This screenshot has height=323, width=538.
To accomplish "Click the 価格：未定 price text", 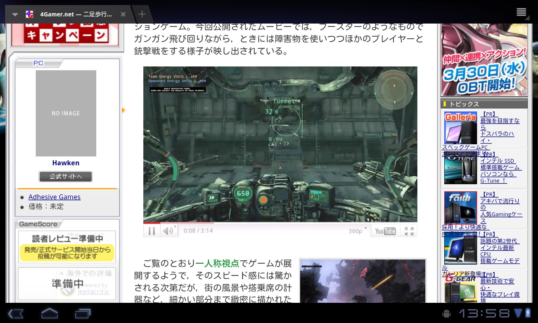I will 46,207.
